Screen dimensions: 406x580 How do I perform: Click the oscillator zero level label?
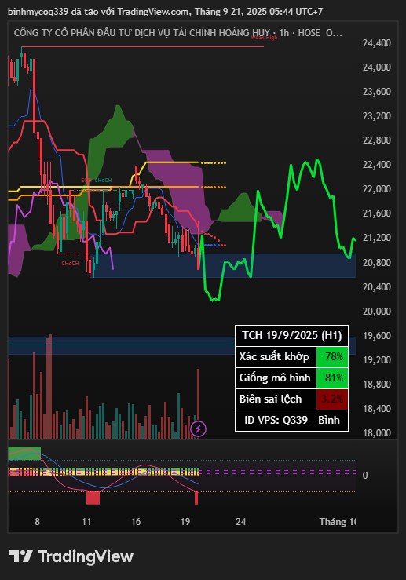[365, 476]
